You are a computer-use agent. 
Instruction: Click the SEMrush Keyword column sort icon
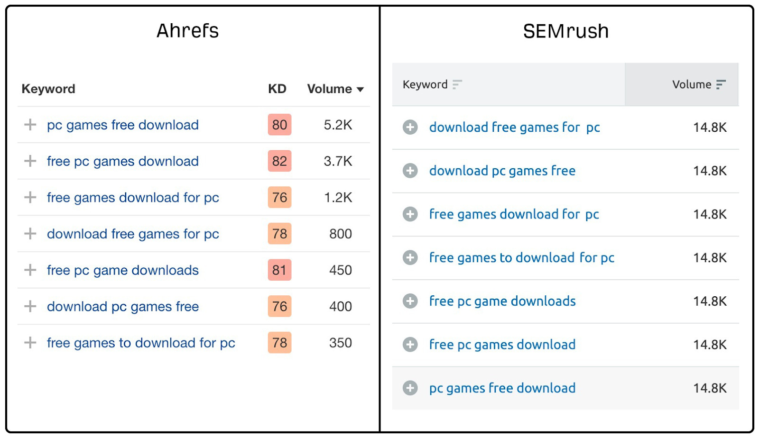[457, 84]
